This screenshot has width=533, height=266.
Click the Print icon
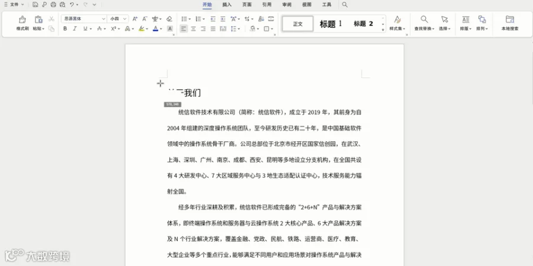pos(53,5)
